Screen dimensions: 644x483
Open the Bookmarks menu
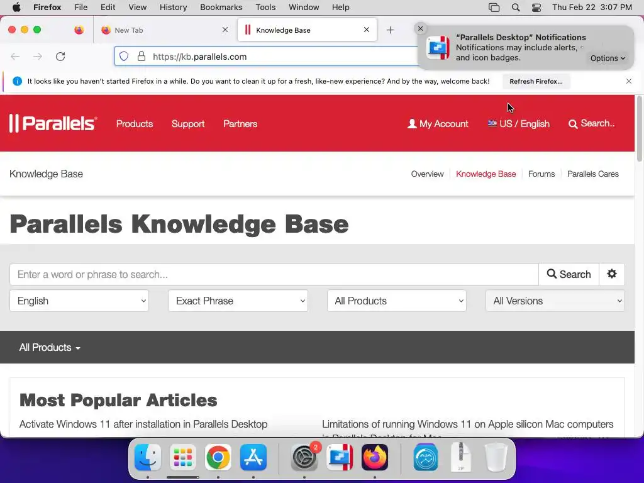pyautogui.click(x=221, y=8)
